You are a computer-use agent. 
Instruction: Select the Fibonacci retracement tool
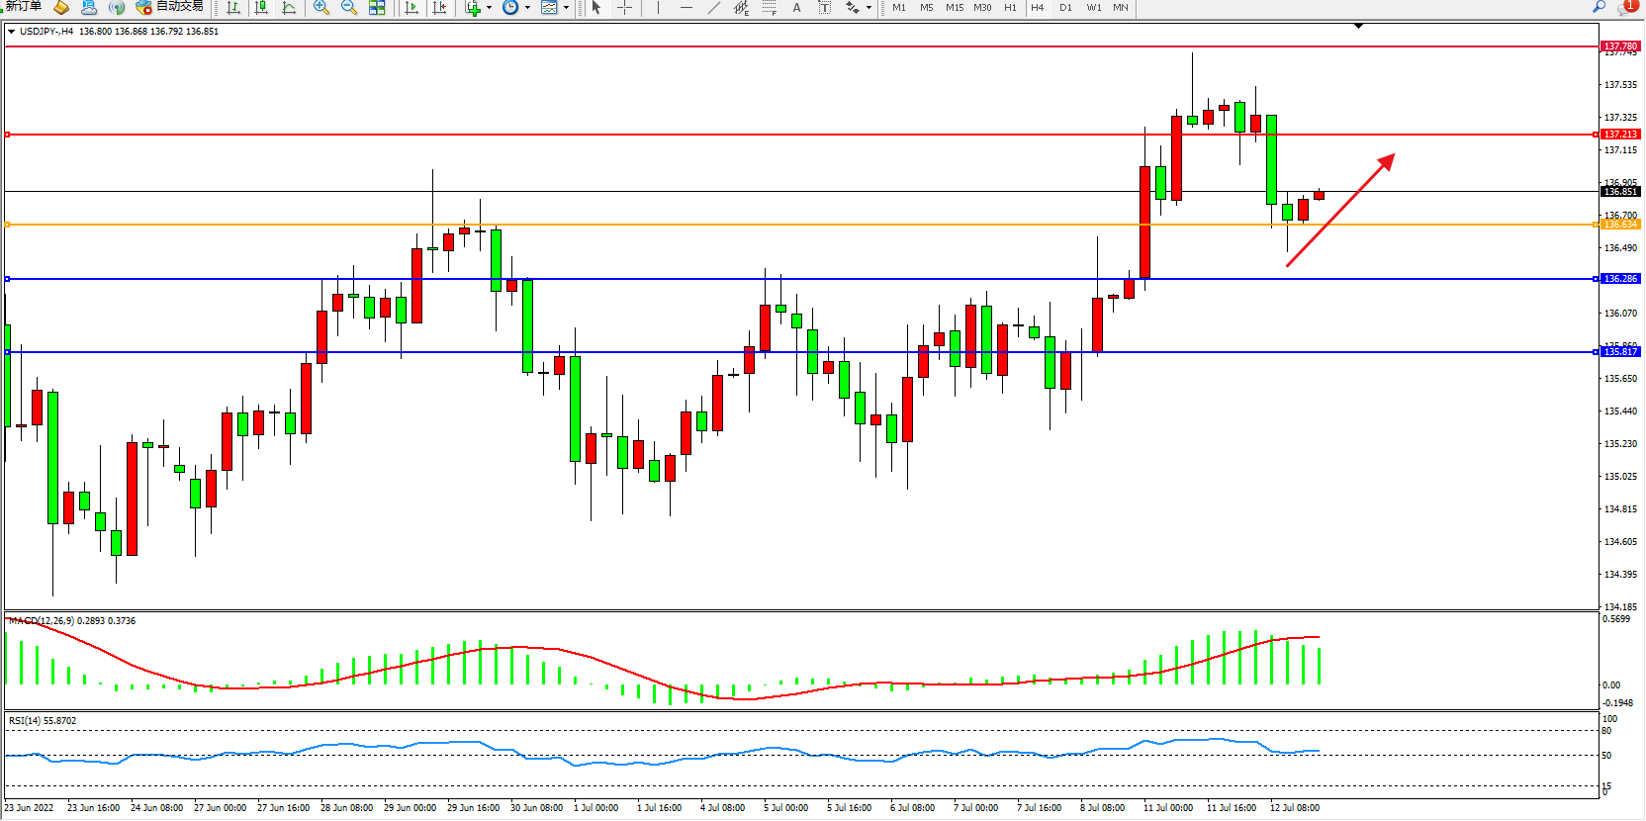(770, 8)
